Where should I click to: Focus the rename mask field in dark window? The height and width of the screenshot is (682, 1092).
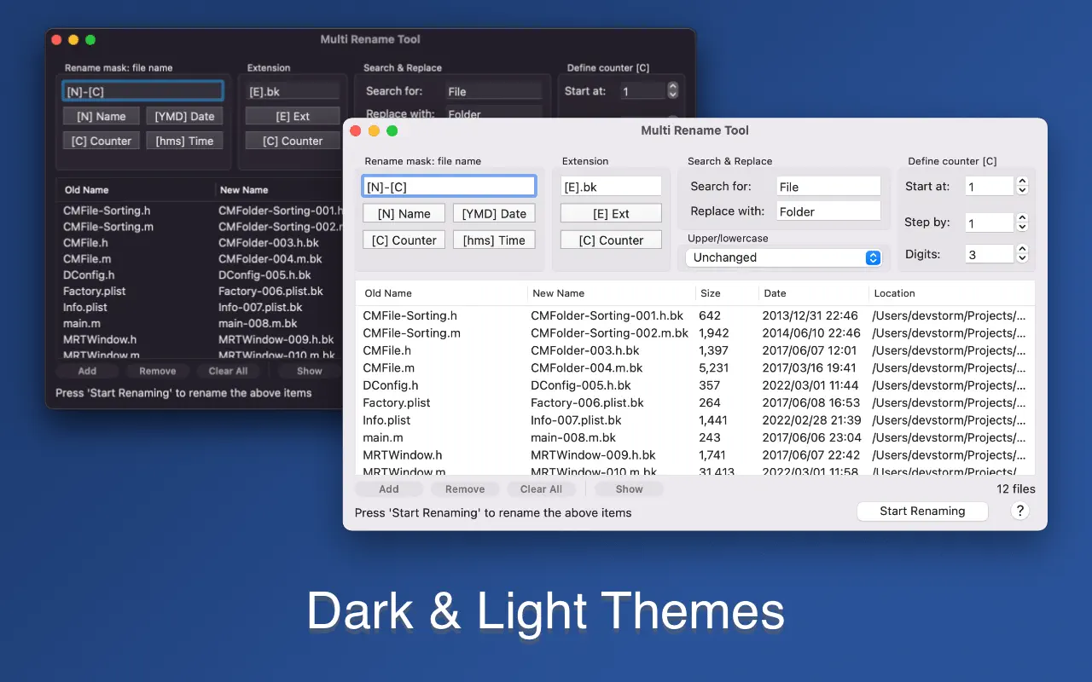[142, 91]
